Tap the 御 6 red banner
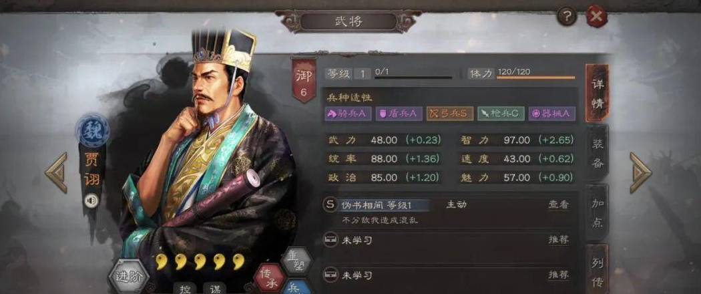 (304, 81)
